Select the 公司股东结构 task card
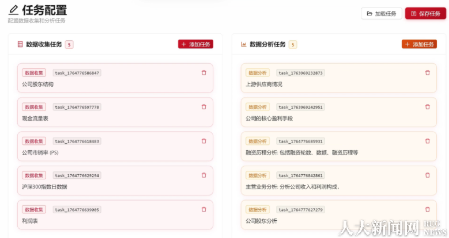 pos(115,84)
